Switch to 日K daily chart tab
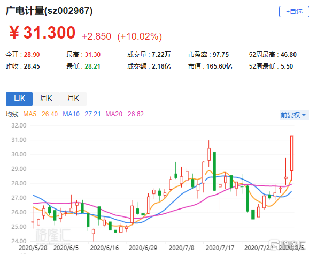The image size is (309, 254). pos(19,99)
